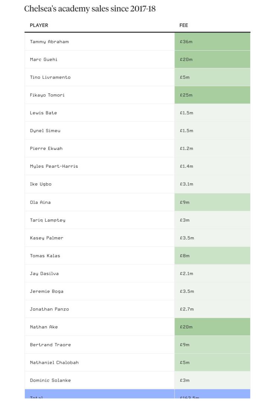Select the Tariq Lamptey player name
The image size is (268, 408).
coord(48,220)
